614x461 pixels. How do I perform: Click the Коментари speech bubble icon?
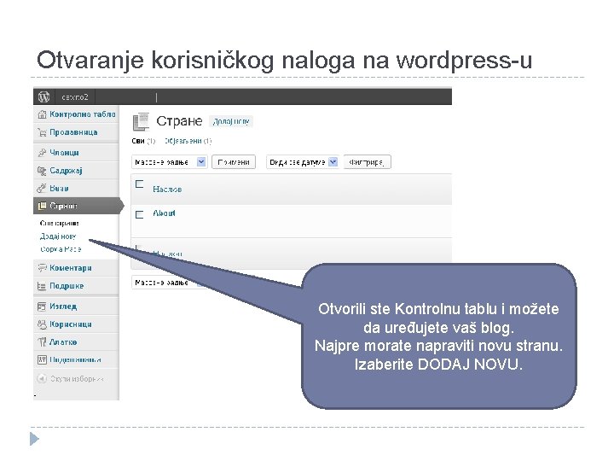42,268
